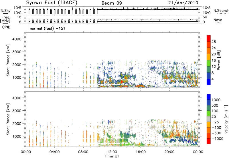
Task: Click the '28' Power colorbar tick label
Action: [214, 42]
